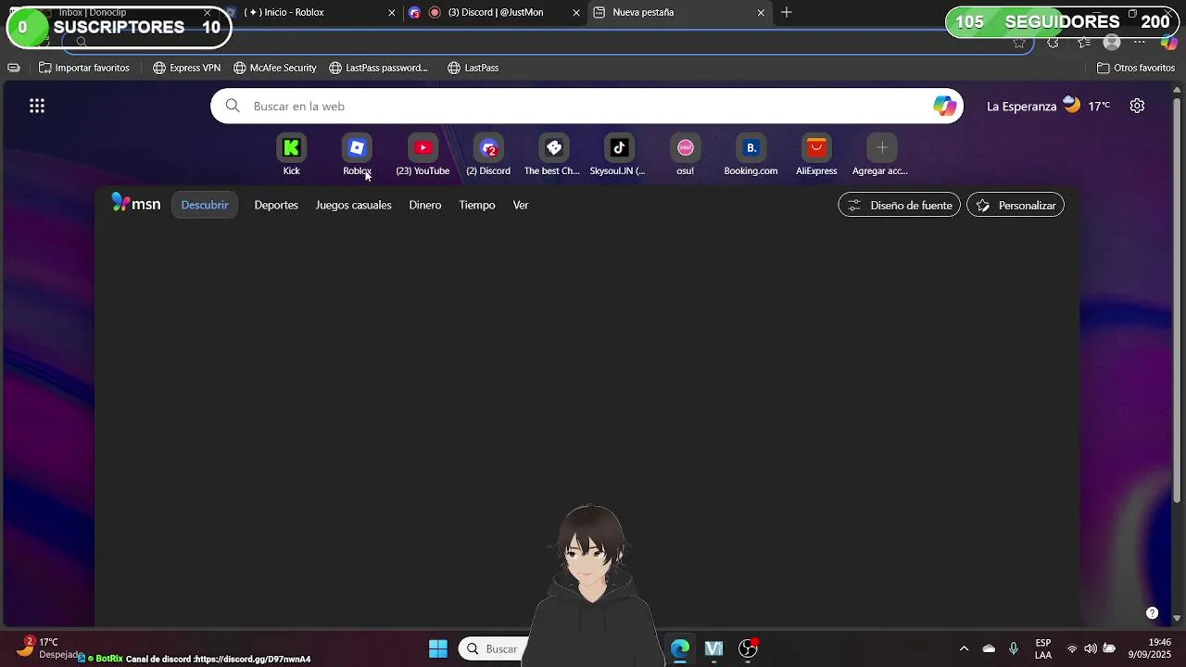The image size is (1186, 667).
Task: Close the 'Nueva pestaña' tab
Action: click(761, 12)
